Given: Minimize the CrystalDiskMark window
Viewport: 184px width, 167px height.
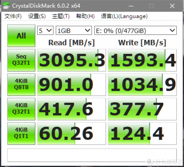Looking at the screenshot, I should pyautogui.click(x=131, y=6).
